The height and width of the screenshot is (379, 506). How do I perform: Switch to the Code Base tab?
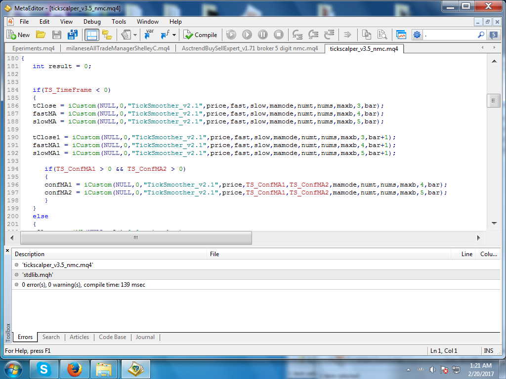pos(112,337)
